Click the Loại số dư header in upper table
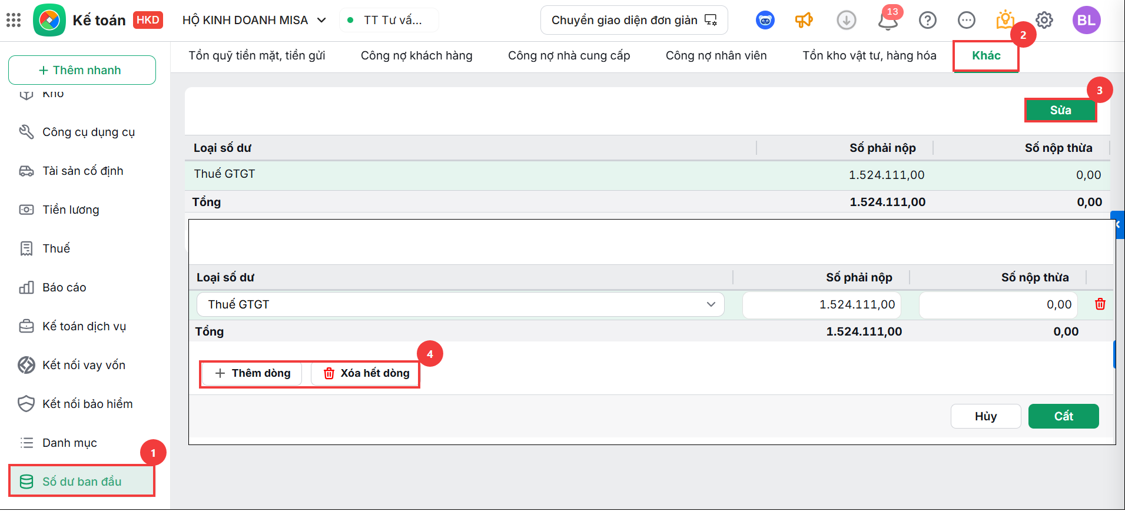The height and width of the screenshot is (511, 1125). [x=223, y=148]
